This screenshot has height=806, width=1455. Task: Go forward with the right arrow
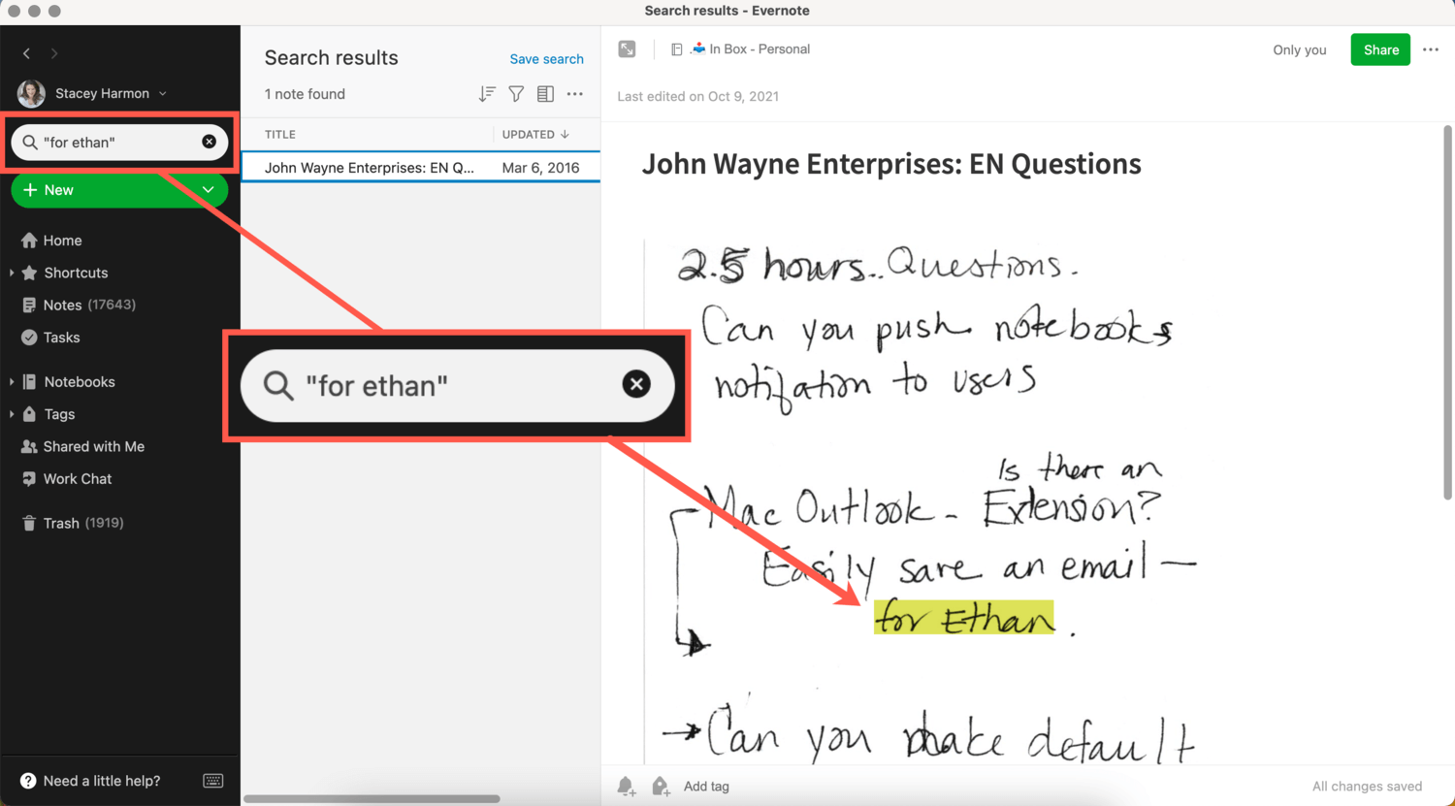(x=54, y=53)
